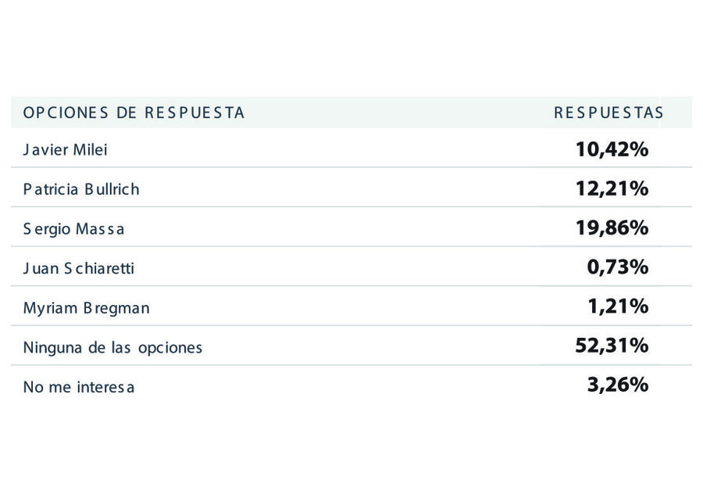Click the word Bullrich in the table
This screenshot has width=703, height=491.
tap(112, 189)
